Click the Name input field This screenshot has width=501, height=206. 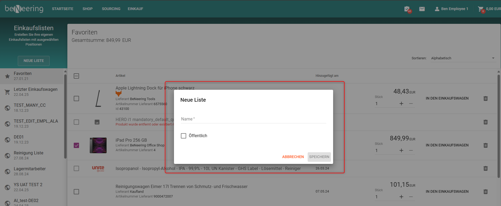[x=253, y=119]
